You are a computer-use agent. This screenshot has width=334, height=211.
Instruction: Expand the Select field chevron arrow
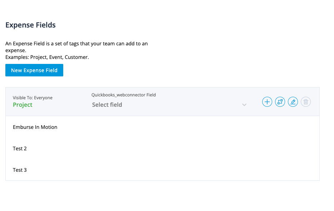click(x=244, y=105)
